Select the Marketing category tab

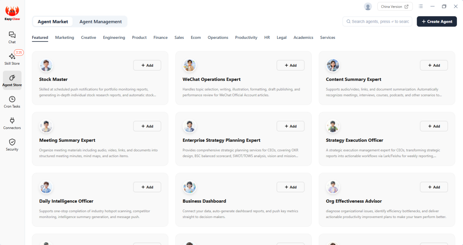point(64,38)
